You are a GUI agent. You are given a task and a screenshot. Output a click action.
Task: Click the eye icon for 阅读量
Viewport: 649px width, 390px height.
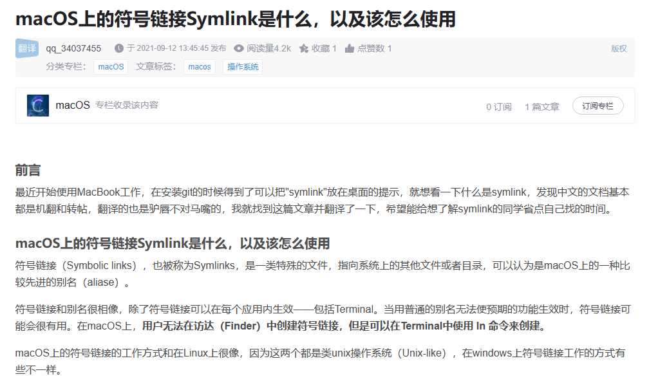(238, 48)
